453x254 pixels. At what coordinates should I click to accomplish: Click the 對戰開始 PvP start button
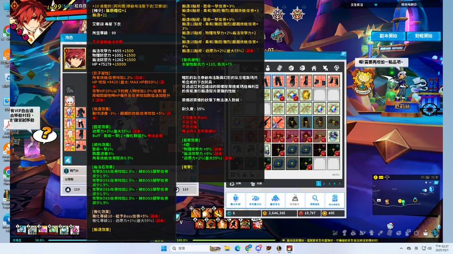(x=423, y=36)
